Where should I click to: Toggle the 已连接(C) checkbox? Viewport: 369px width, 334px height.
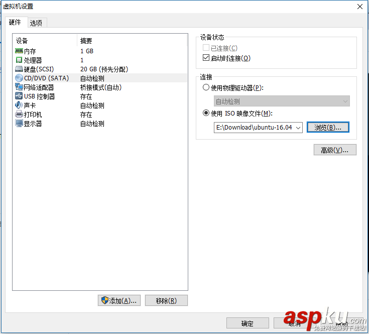[x=206, y=48]
